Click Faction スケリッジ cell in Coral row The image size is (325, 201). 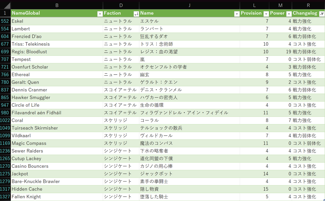click(121, 120)
